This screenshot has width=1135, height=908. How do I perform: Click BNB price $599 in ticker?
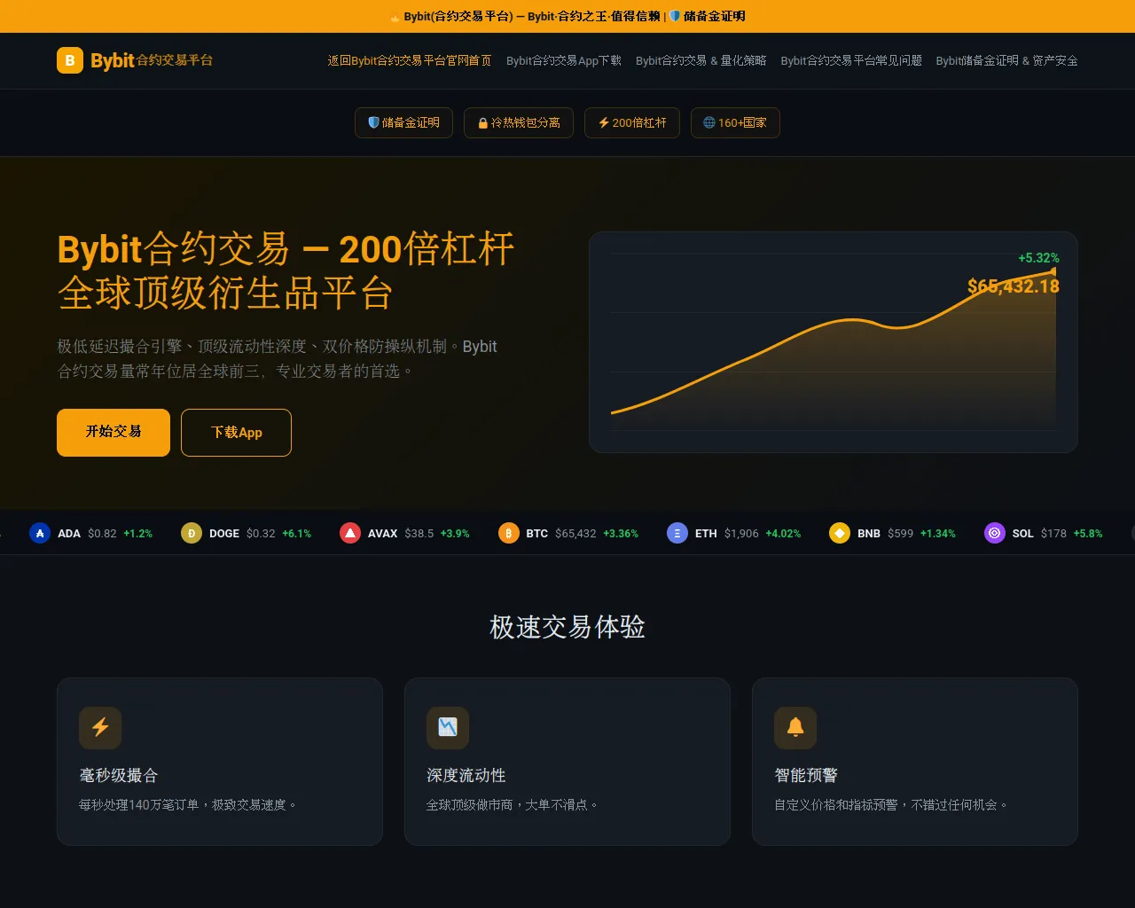(900, 533)
